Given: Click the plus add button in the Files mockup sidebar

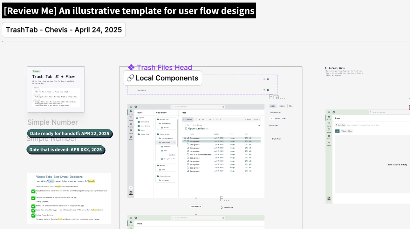Looking at the screenshot, I should coord(131,188).
